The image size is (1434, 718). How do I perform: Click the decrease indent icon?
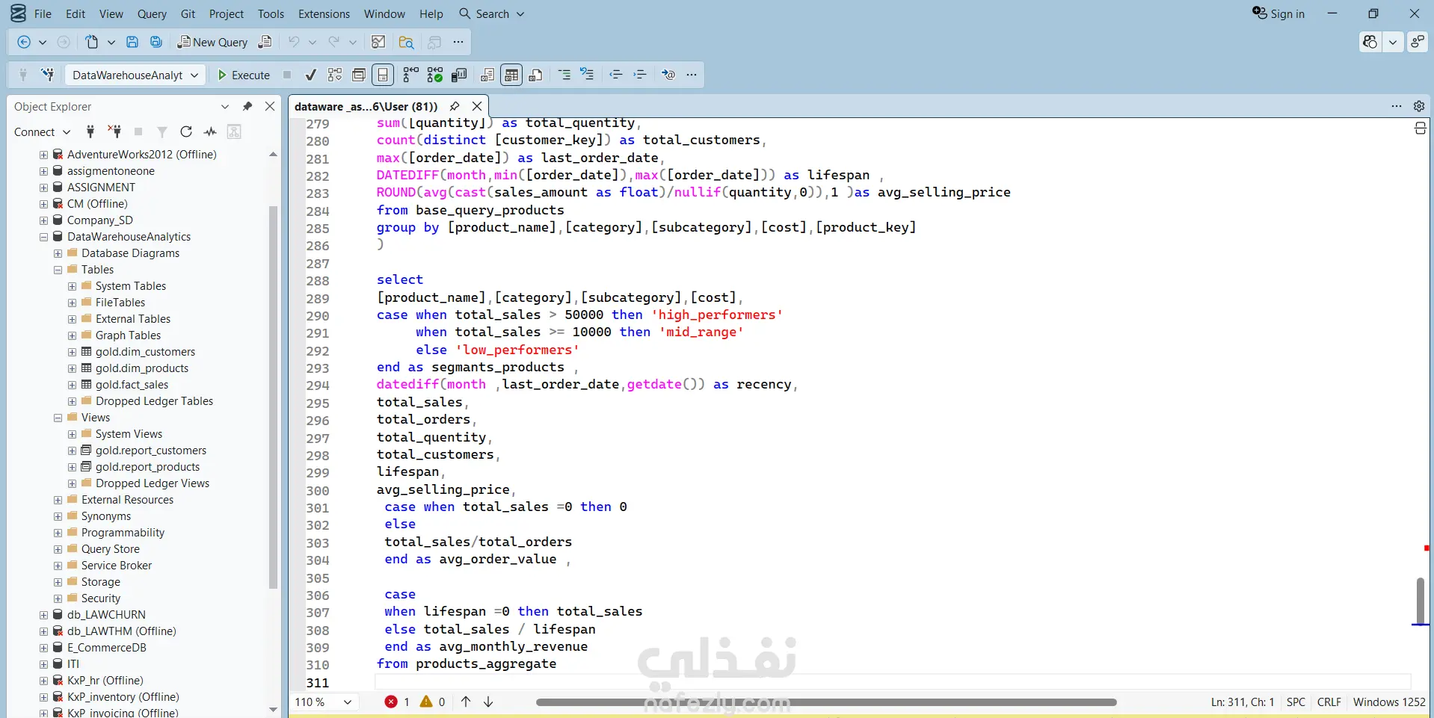(616, 75)
